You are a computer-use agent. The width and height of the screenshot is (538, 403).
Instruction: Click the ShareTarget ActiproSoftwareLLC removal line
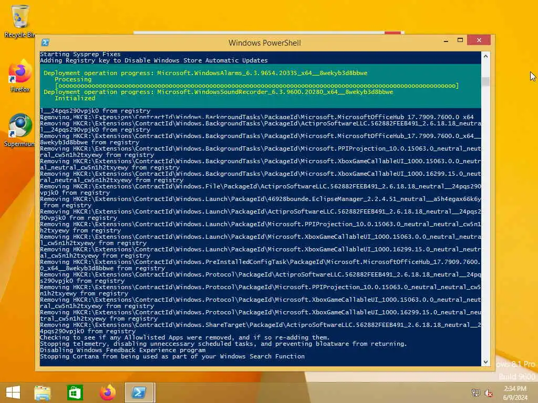[261, 328]
